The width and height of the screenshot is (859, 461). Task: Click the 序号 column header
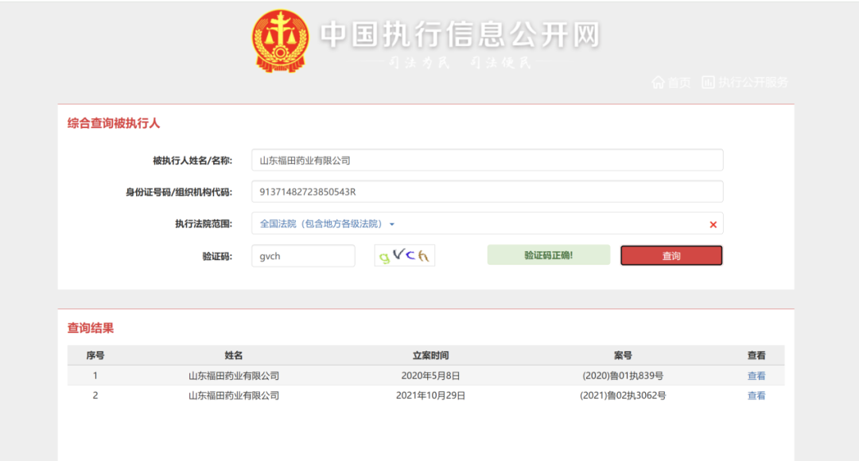point(95,355)
